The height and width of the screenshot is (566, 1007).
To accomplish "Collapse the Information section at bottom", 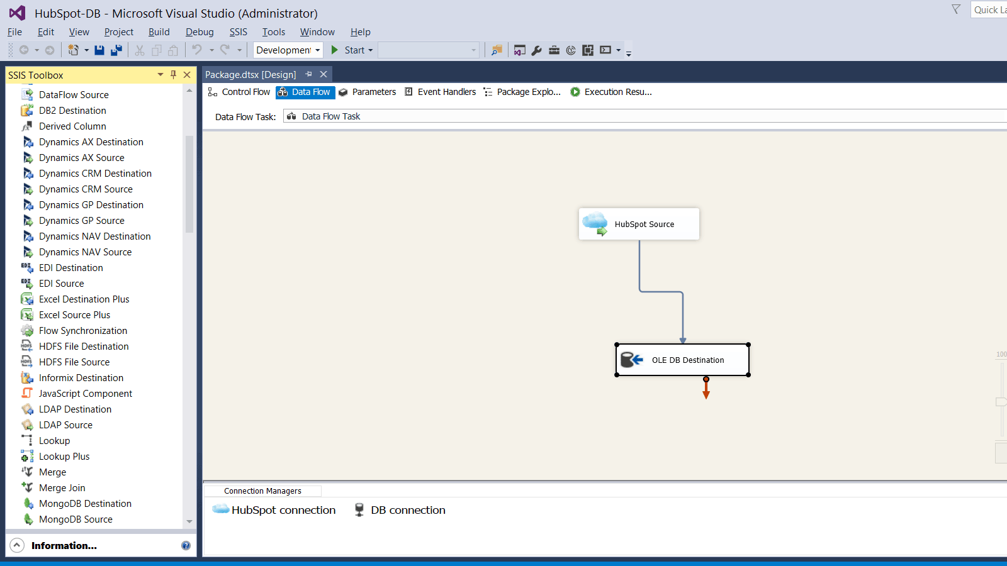I will click(x=17, y=545).
